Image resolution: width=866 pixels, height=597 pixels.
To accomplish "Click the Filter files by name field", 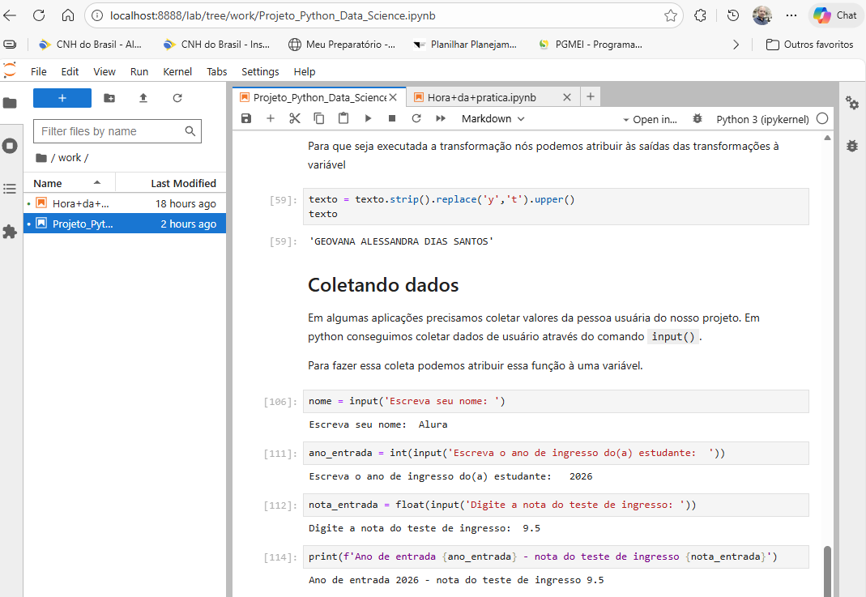I will pos(110,131).
